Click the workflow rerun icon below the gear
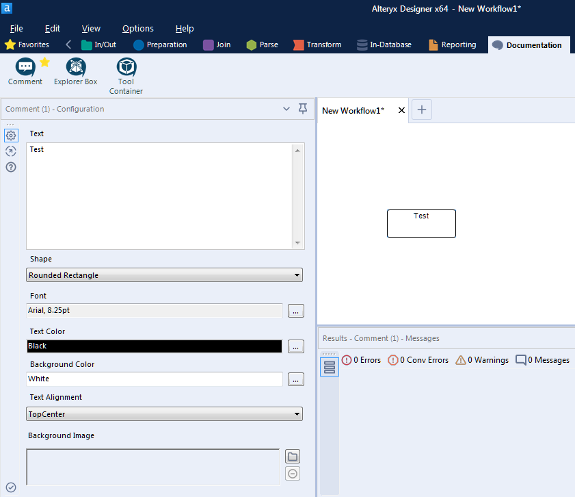This screenshot has width=575, height=497. coord(10,151)
